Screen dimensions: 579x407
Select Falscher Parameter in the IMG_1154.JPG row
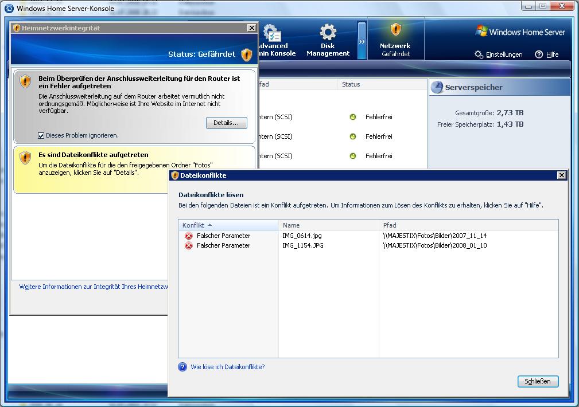(223, 246)
